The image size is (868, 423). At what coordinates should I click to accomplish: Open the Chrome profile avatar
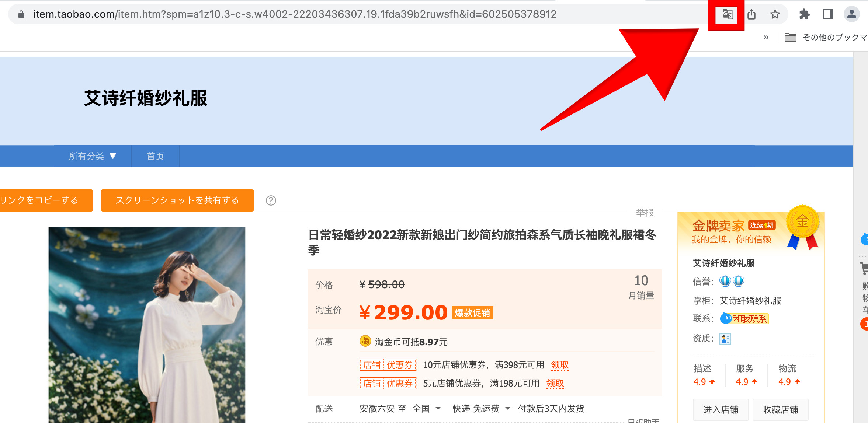pos(852,14)
